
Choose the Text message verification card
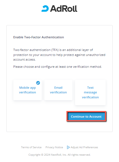[90, 92]
